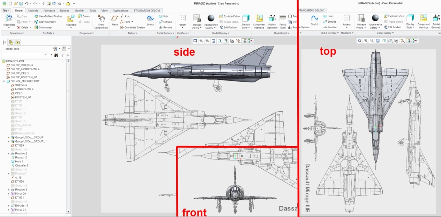441x217 pixels.
Task: Click the Redo arrow icon
Action: click(x=35, y=3)
